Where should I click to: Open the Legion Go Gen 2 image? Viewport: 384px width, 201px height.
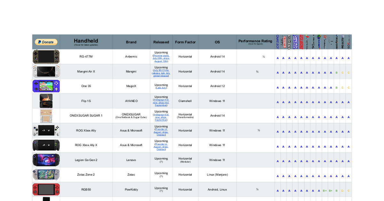tap(46, 160)
